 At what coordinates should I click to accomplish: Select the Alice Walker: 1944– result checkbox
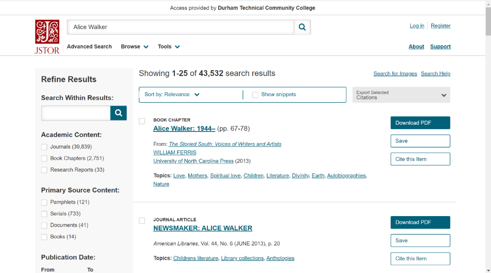click(x=142, y=121)
